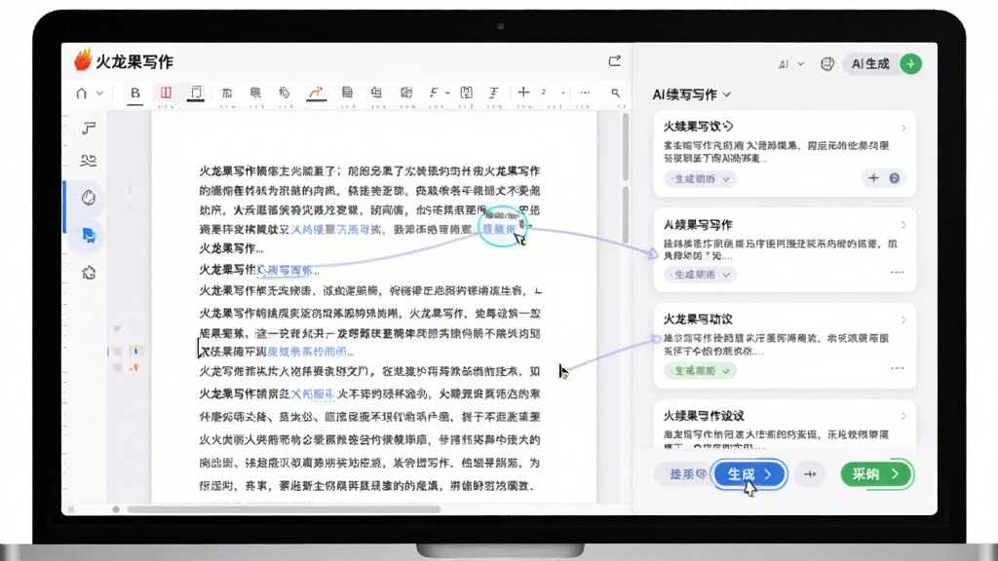
Task: Click the document's vertical scrollbar
Action: pyautogui.click(x=626, y=178)
